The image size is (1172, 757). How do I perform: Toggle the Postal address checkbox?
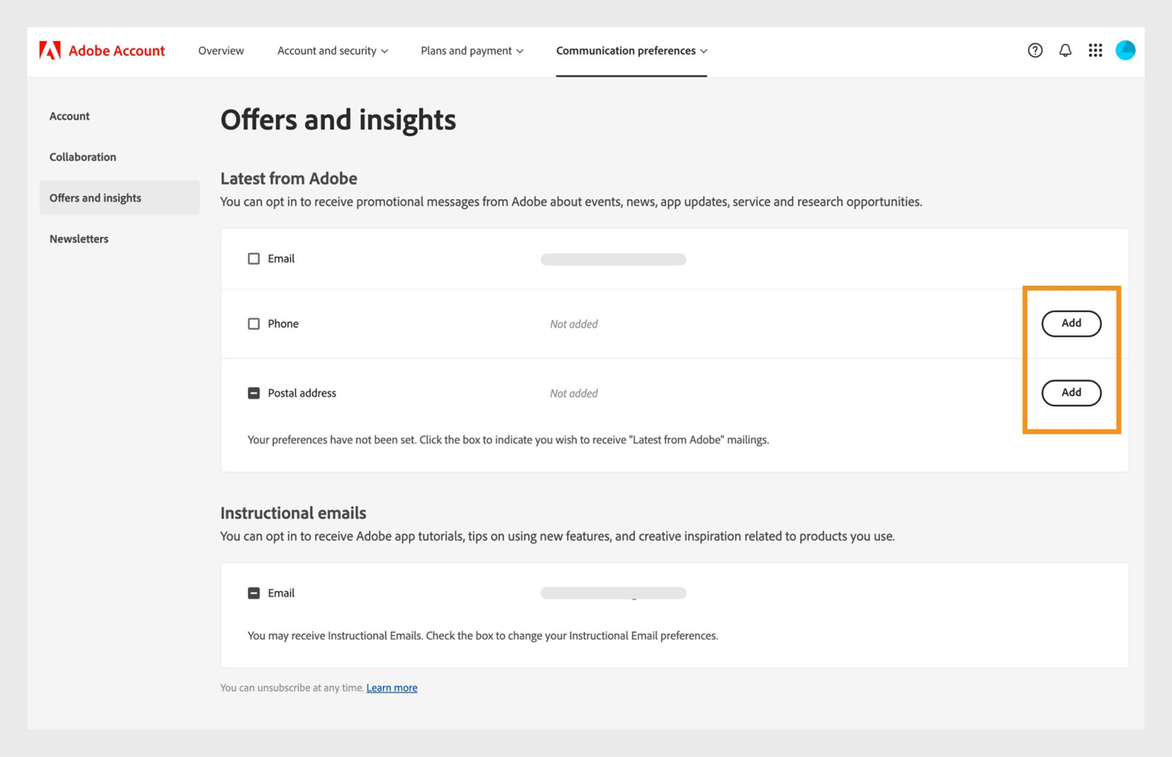253,393
